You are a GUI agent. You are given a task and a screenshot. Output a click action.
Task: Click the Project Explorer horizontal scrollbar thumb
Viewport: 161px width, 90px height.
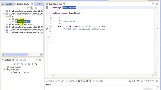tap(16, 54)
